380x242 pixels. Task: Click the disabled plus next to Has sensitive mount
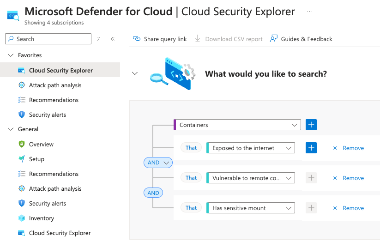311,208
